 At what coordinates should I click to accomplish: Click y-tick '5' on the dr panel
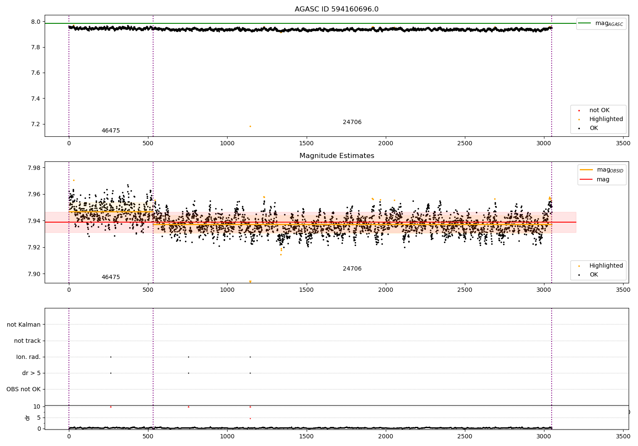click(x=39, y=418)
